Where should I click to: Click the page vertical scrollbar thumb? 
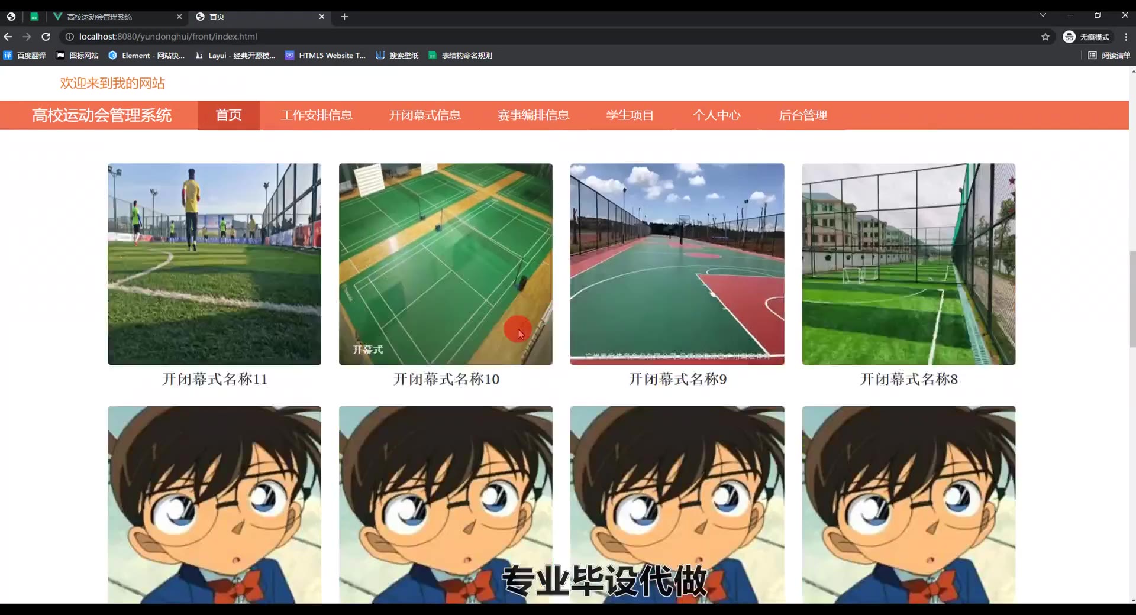[1132, 299]
